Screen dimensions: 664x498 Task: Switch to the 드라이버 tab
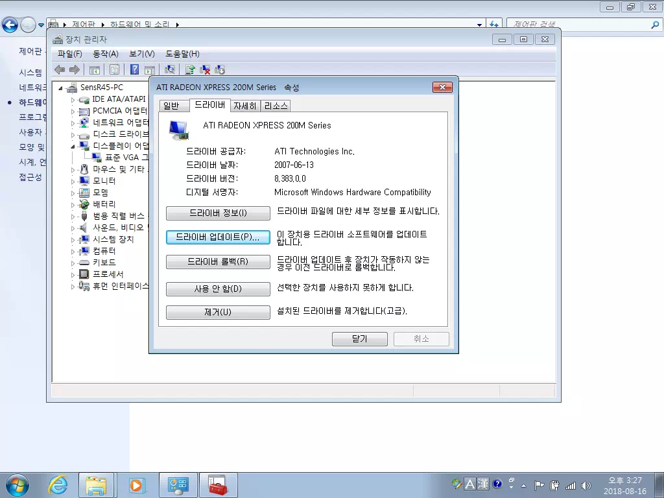[209, 104]
